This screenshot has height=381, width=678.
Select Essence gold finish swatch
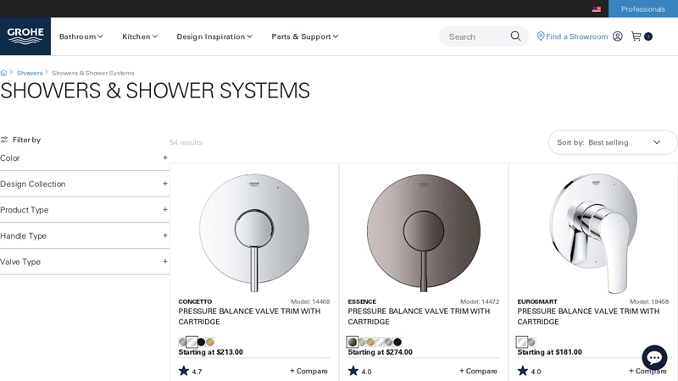coord(370,342)
